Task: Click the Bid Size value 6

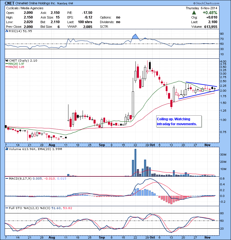Action: click(x=59, y=27)
